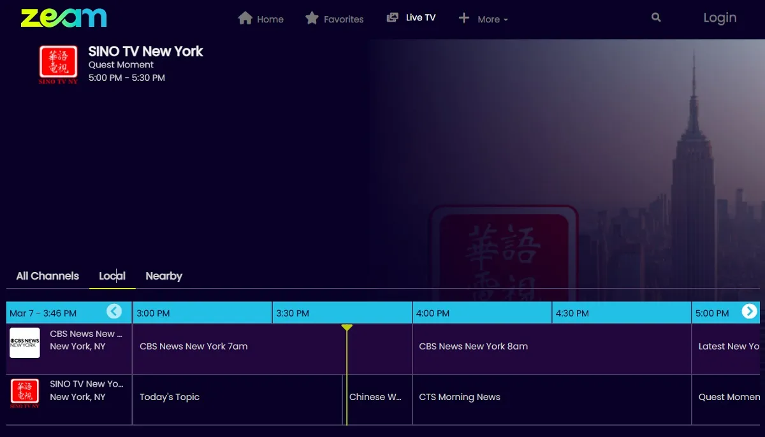Click the 4:30 PM time slot header
This screenshot has width=765, height=437.
[622, 313]
